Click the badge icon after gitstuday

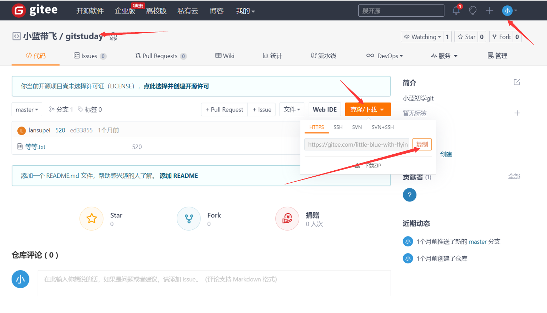[x=113, y=36]
